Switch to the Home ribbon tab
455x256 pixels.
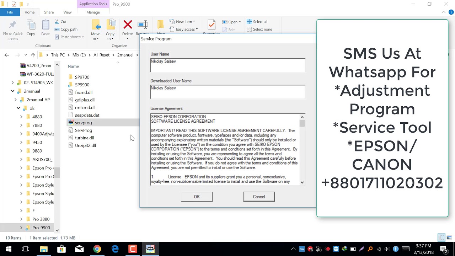(30, 12)
